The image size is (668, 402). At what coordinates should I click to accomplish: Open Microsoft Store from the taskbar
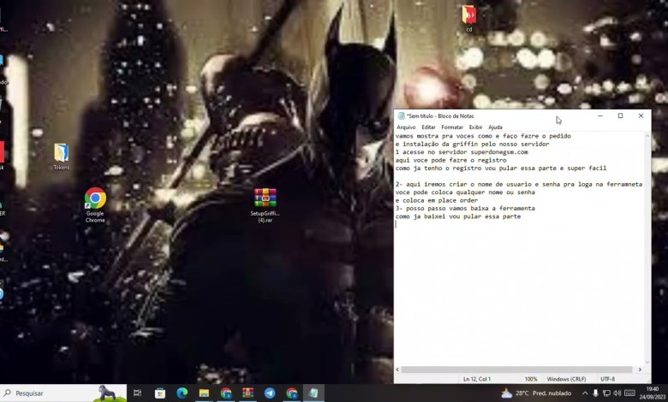(x=159, y=393)
